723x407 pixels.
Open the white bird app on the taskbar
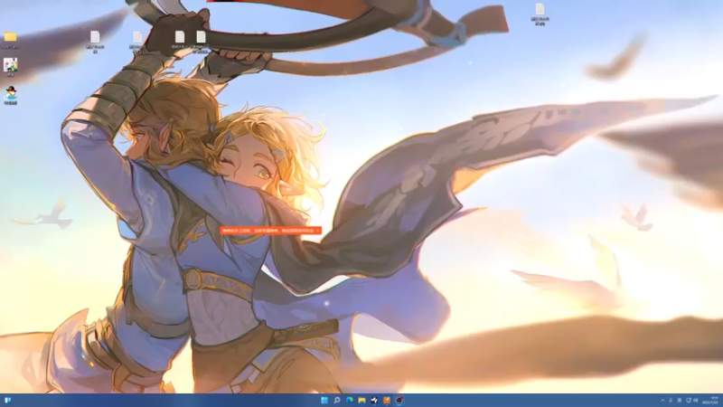374,400
